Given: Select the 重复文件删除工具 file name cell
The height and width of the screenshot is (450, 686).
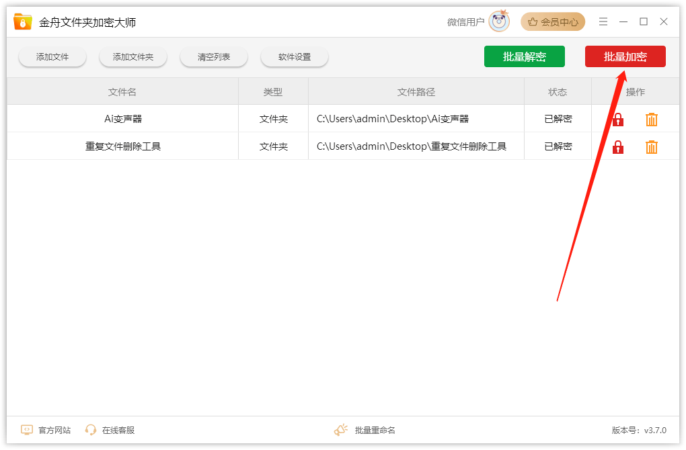Looking at the screenshot, I should [123, 146].
